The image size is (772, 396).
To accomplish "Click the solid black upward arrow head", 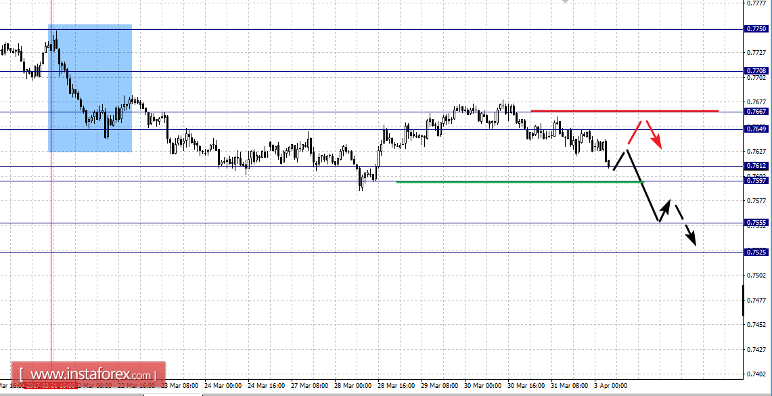I will click(666, 205).
